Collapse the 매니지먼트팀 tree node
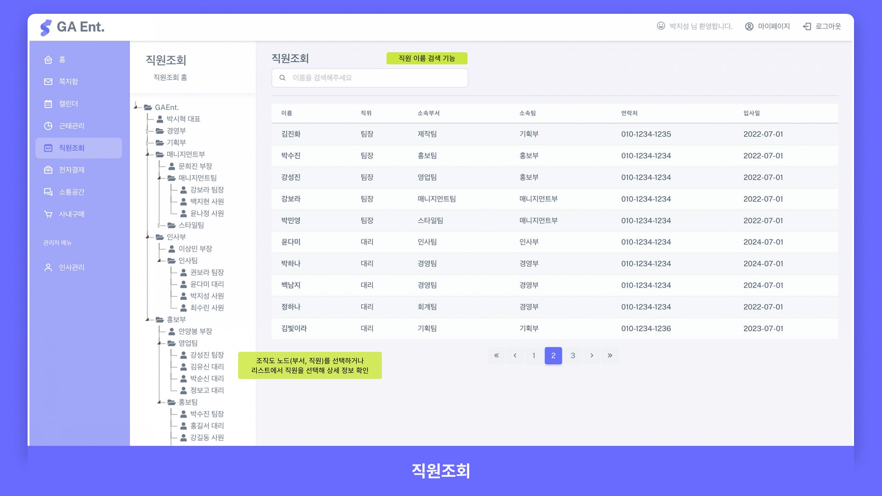 [x=159, y=178]
